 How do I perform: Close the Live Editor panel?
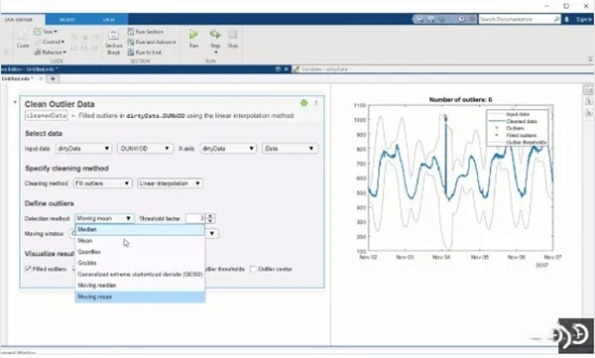tap(287, 69)
